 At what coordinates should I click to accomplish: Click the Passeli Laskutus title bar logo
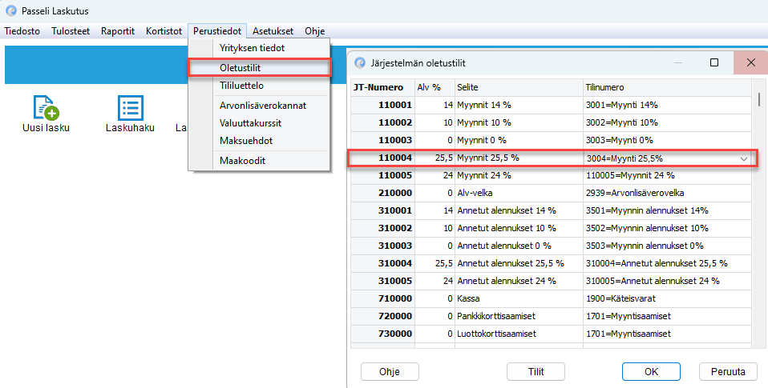tap(10, 10)
